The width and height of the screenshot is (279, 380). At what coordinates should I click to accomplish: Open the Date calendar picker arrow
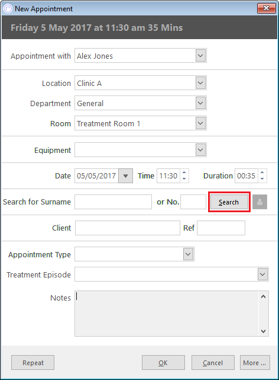click(125, 176)
